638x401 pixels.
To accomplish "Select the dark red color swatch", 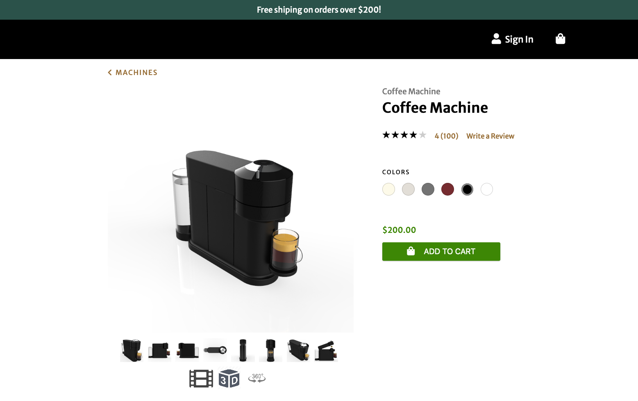I will pyautogui.click(x=447, y=189).
